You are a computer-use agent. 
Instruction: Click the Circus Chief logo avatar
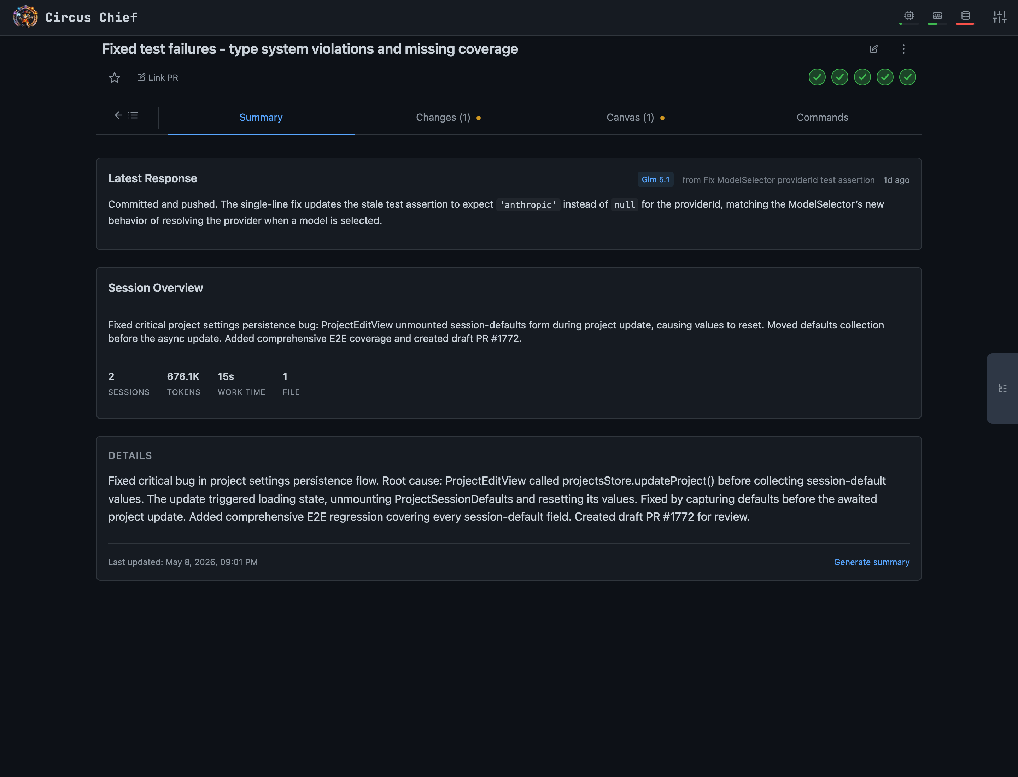(25, 17)
